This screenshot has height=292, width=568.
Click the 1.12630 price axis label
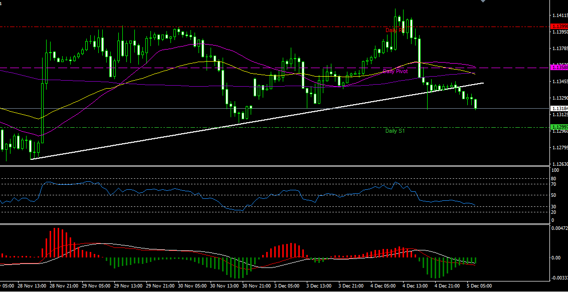(x=559, y=164)
